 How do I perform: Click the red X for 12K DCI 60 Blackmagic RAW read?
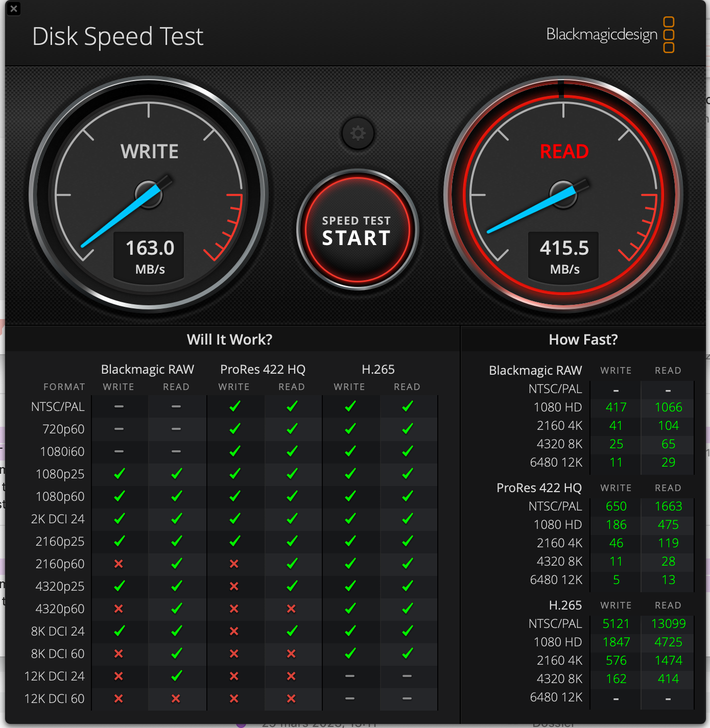tap(176, 698)
